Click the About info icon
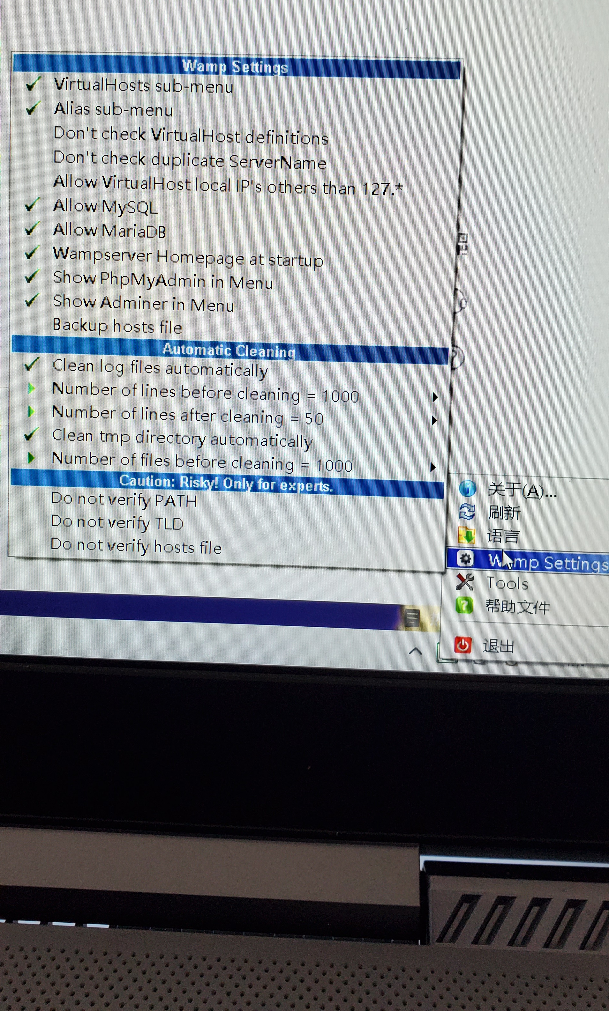Screen dimensions: 609x1011 [x=467, y=488]
